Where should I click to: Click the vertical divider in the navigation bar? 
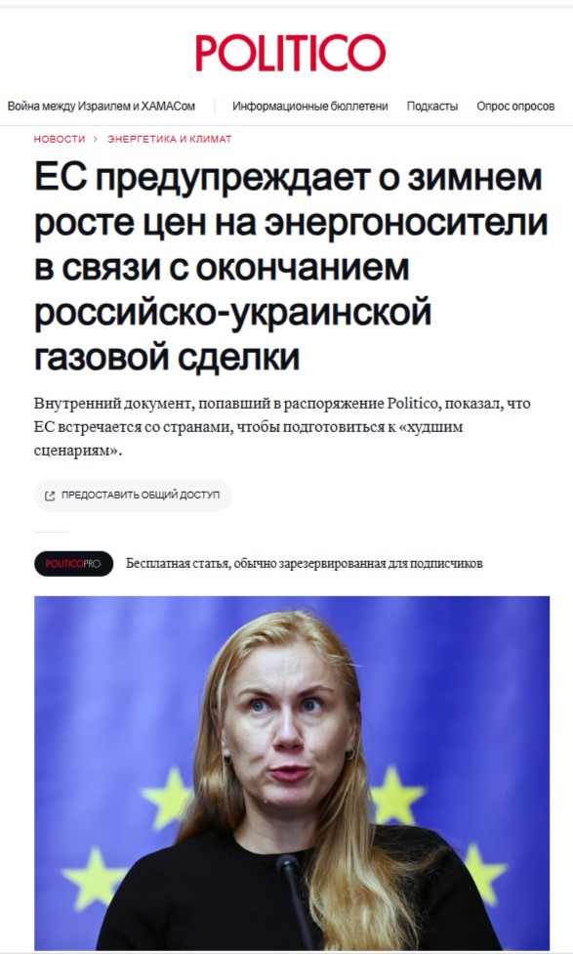click(215, 106)
